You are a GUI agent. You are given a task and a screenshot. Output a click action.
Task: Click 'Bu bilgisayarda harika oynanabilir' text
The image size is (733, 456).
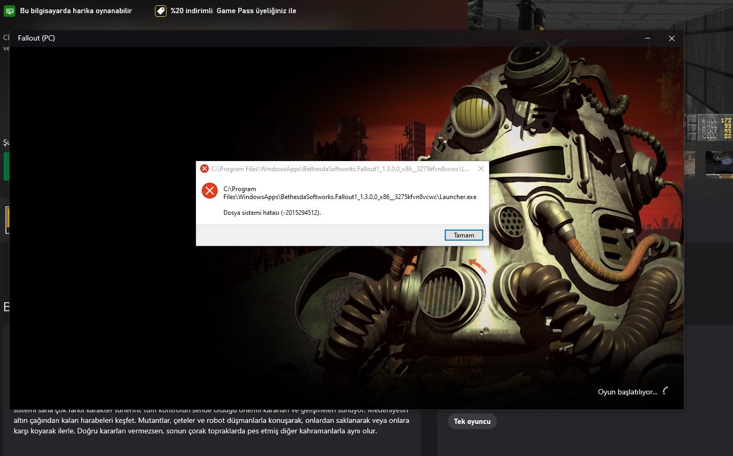(76, 11)
